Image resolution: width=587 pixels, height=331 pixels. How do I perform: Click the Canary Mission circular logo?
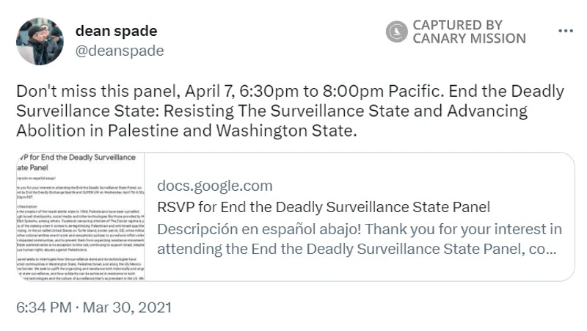pos(396,32)
